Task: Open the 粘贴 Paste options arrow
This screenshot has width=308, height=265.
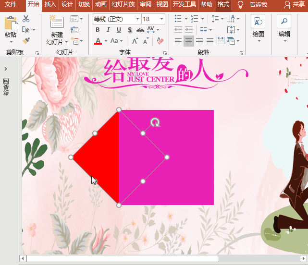Action: coord(11,42)
